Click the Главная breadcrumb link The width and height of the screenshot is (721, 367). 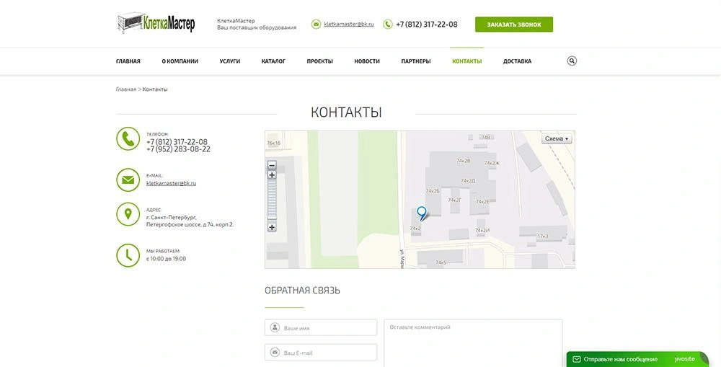125,89
